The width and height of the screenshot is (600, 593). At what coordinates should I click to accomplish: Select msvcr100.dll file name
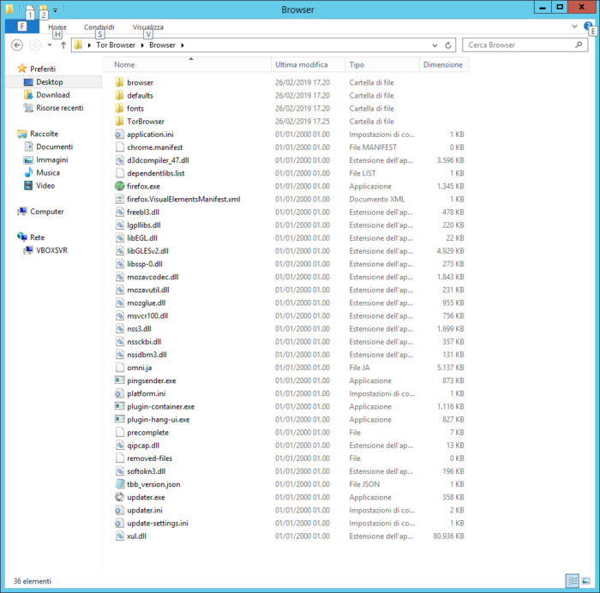(x=147, y=315)
